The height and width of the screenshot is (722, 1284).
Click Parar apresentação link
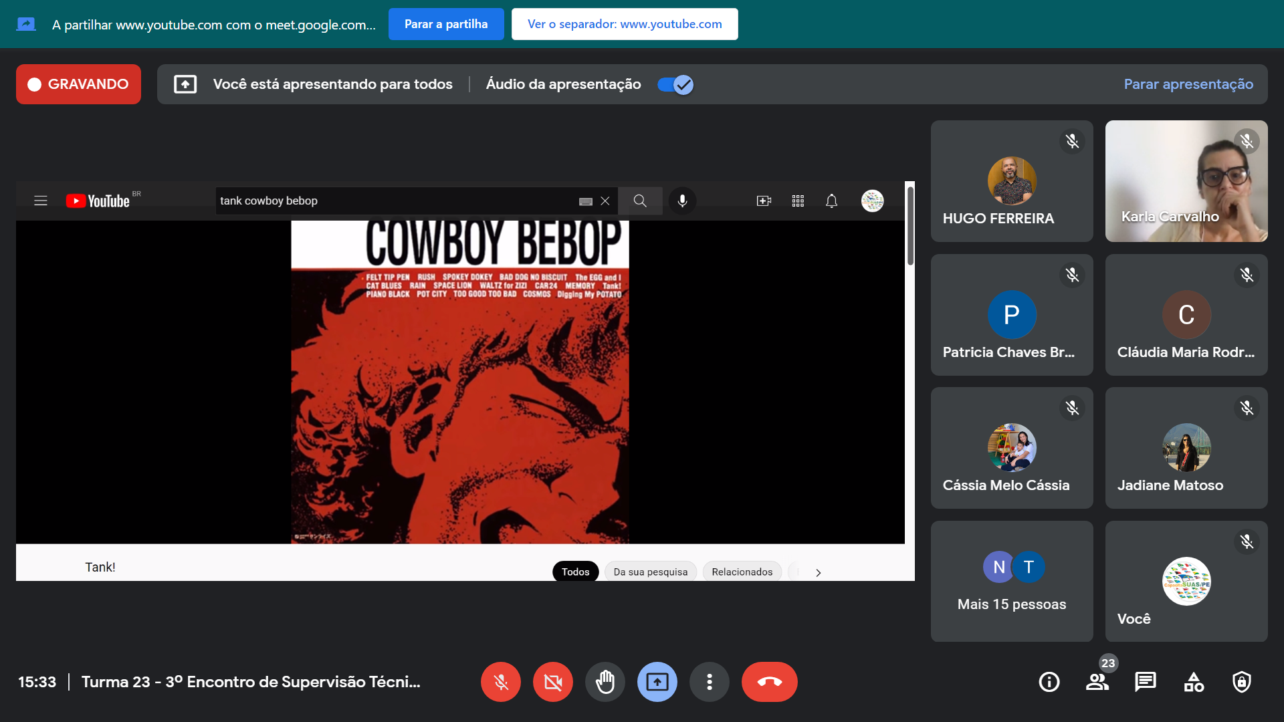1188,84
